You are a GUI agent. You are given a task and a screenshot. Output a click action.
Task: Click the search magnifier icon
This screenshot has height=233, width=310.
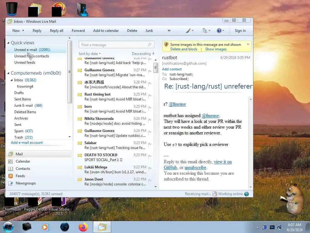(x=150, y=45)
